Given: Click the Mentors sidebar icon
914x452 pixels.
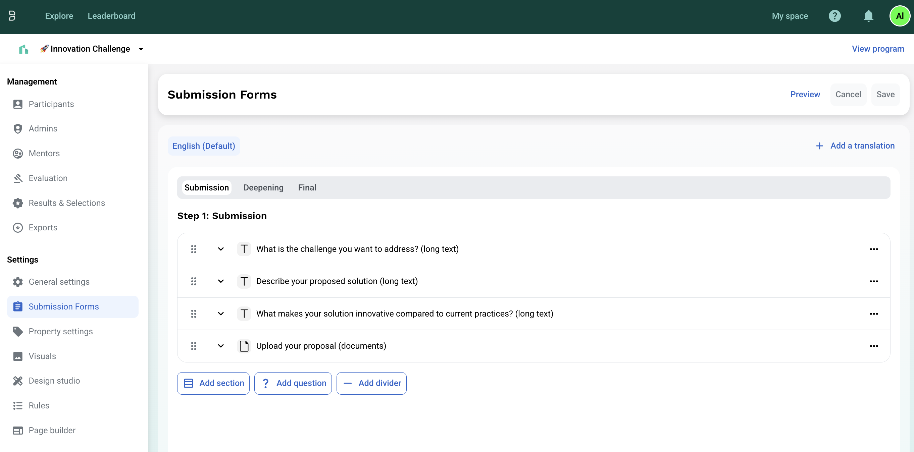Looking at the screenshot, I should point(18,154).
